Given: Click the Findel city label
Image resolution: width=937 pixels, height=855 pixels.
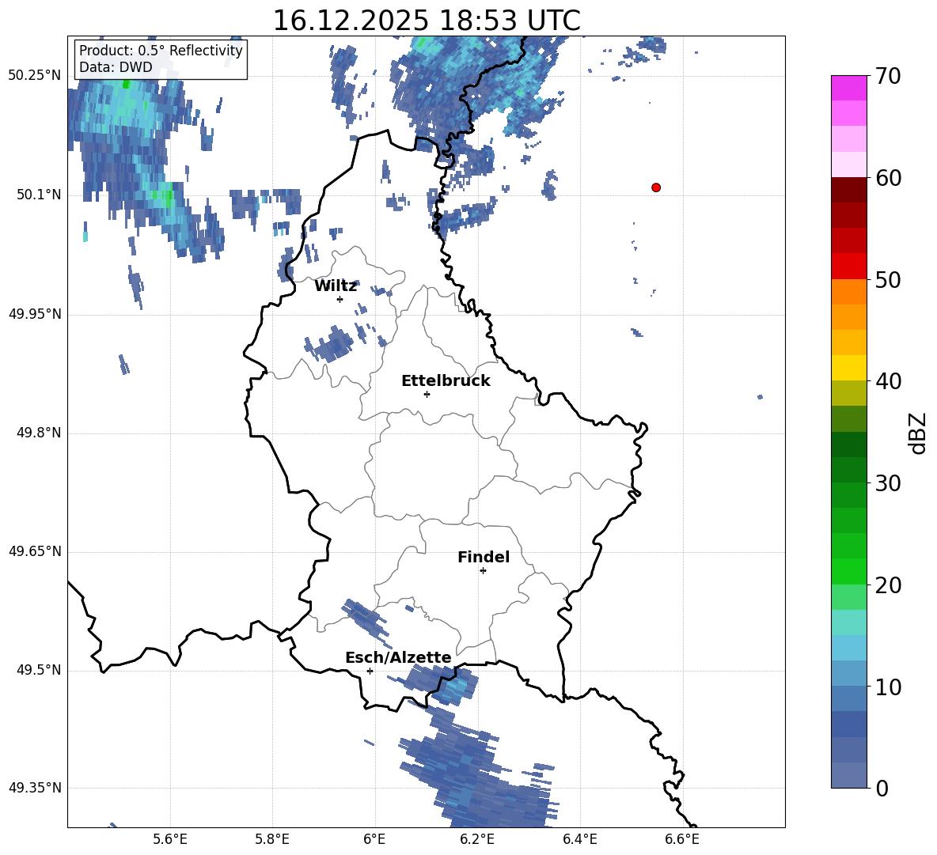Looking at the screenshot, I should pos(484,557).
